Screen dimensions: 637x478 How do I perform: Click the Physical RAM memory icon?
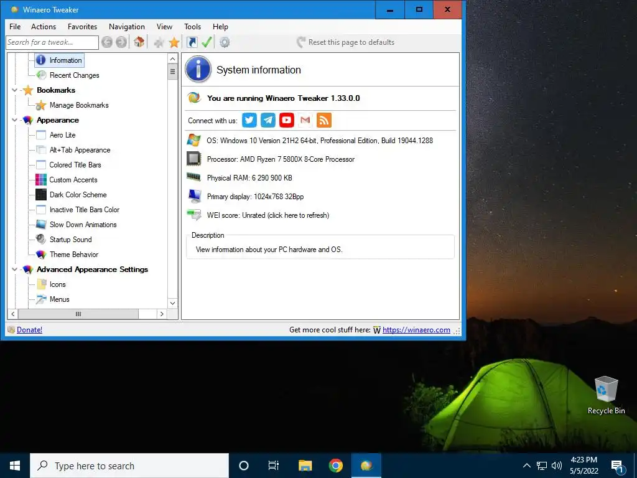pos(194,177)
